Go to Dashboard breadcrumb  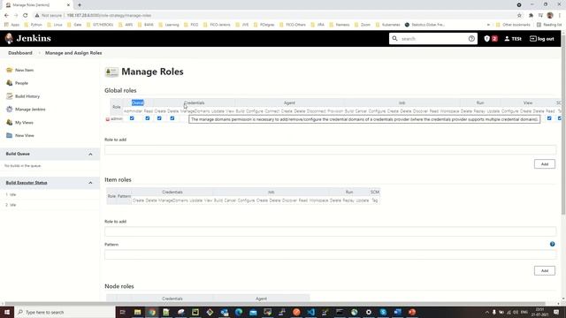tap(20, 53)
